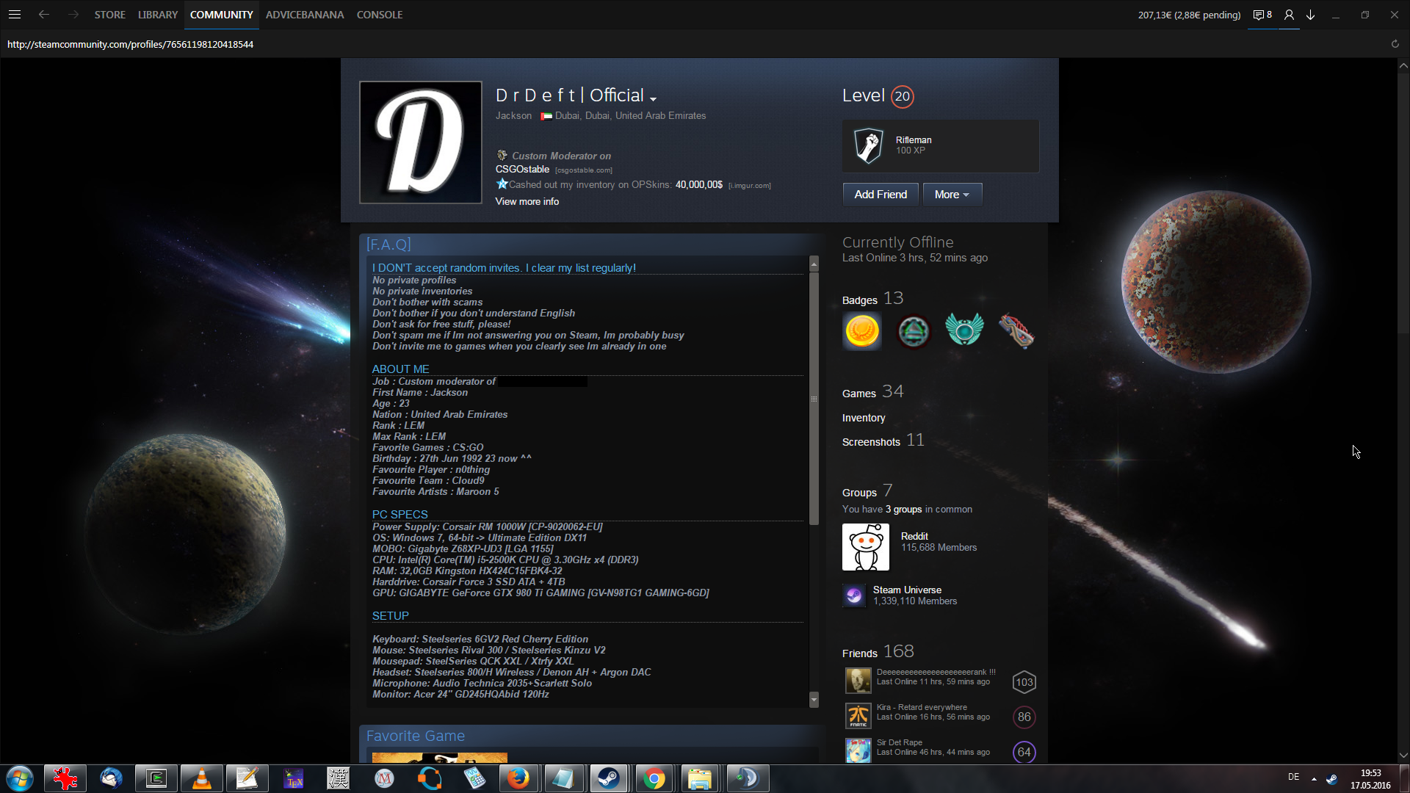Open the LIBRARY tab
The width and height of the screenshot is (1410, 793).
(x=158, y=15)
